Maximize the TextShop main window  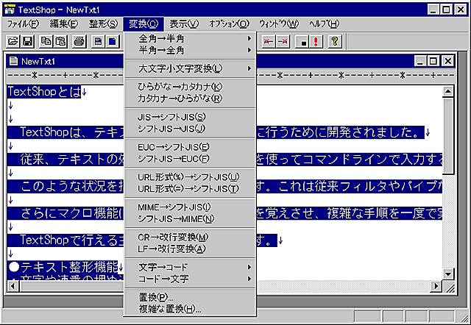(x=446, y=10)
